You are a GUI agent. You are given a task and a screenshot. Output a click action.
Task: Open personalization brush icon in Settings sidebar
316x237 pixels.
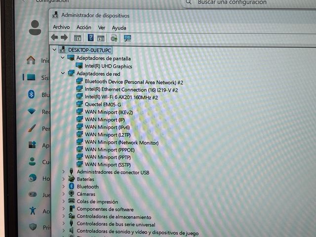click(x=32, y=128)
